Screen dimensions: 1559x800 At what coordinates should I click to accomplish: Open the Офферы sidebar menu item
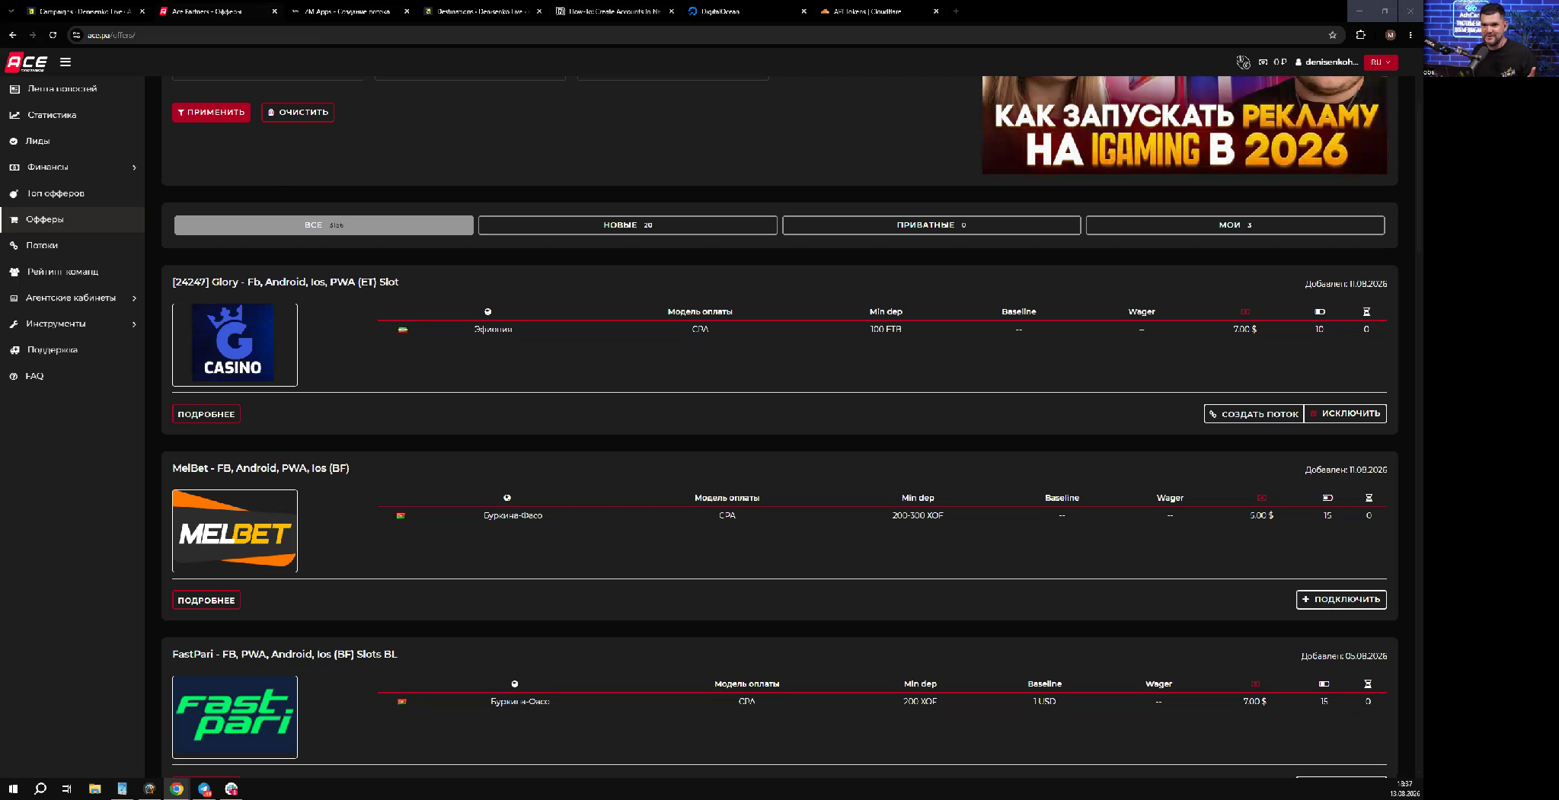72,219
